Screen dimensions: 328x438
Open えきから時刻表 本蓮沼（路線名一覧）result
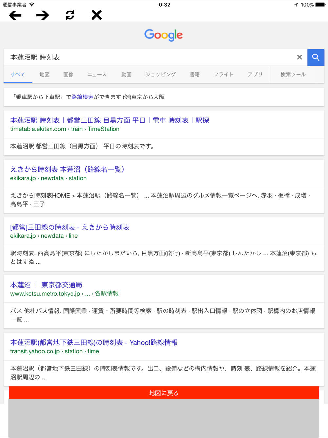(x=67, y=169)
